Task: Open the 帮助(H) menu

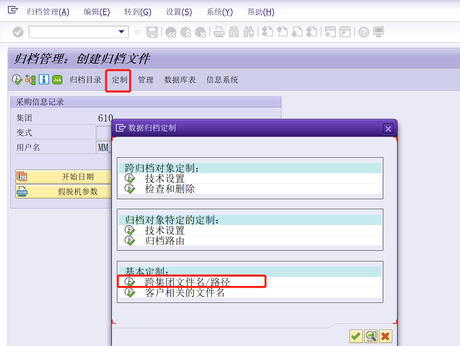Action: (x=261, y=12)
